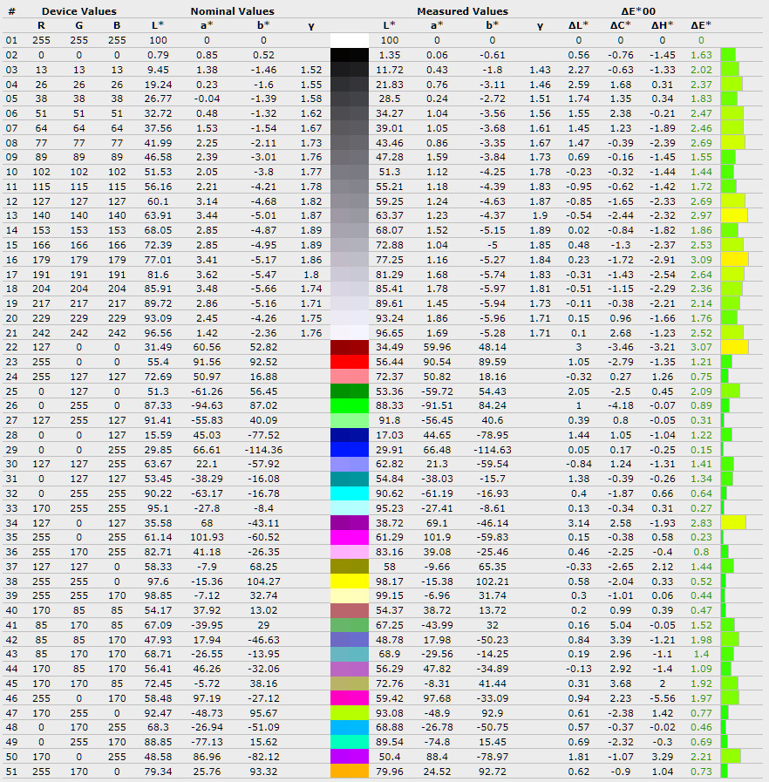Click the Nominal Values column header
769x782 pixels.
point(232,11)
